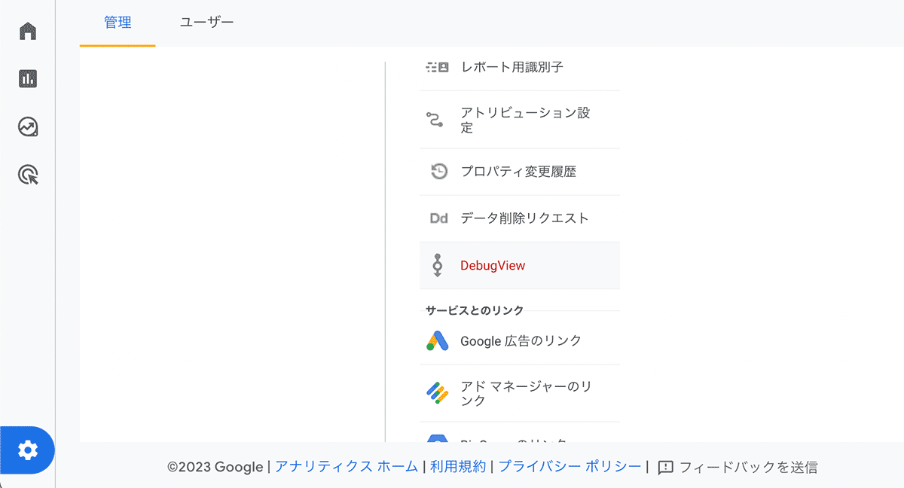Open the Advertising cursor target icon
Screen dimensions: 904x488
pos(28,175)
